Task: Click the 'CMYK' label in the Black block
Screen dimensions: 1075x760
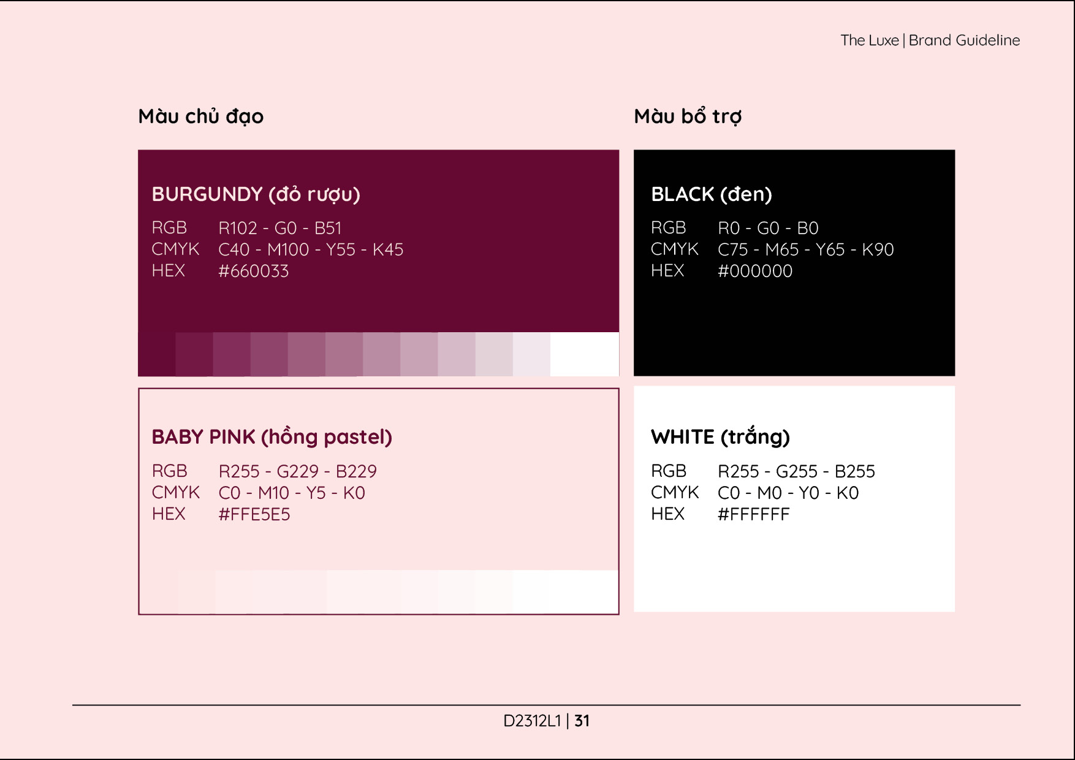Action: point(675,249)
